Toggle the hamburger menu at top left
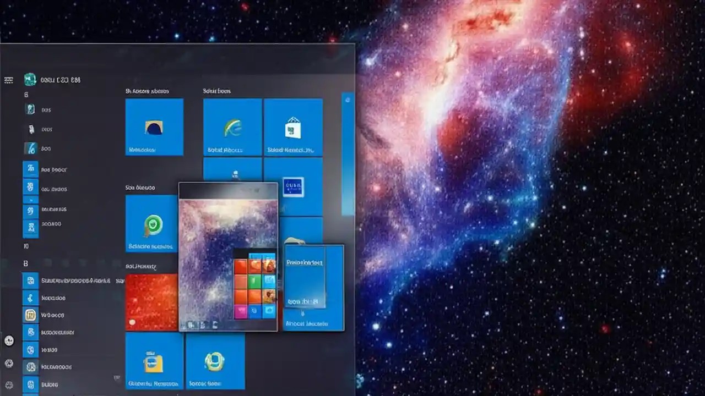The image size is (705, 396). (x=9, y=79)
